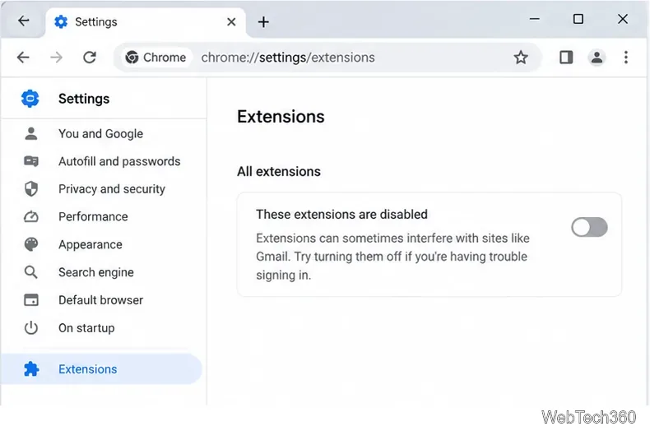Click the blue Settings logo icon
The height and width of the screenshot is (440, 650).
tap(30, 99)
